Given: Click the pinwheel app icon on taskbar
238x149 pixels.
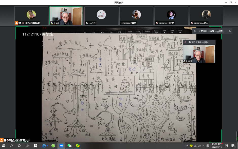Looking at the screenshot, I should [x=35, y=146].
